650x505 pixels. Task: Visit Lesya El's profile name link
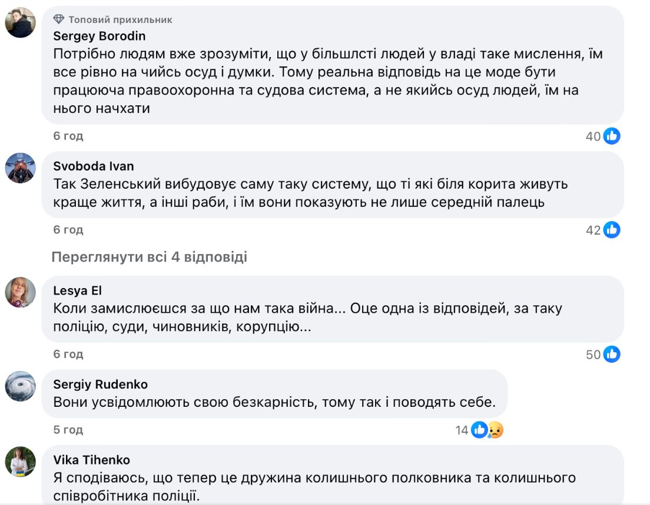click(78, 291)
